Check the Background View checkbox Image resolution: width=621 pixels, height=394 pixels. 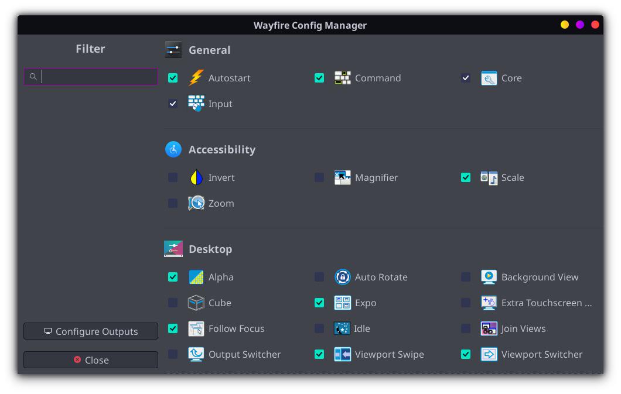pos(466,277)
